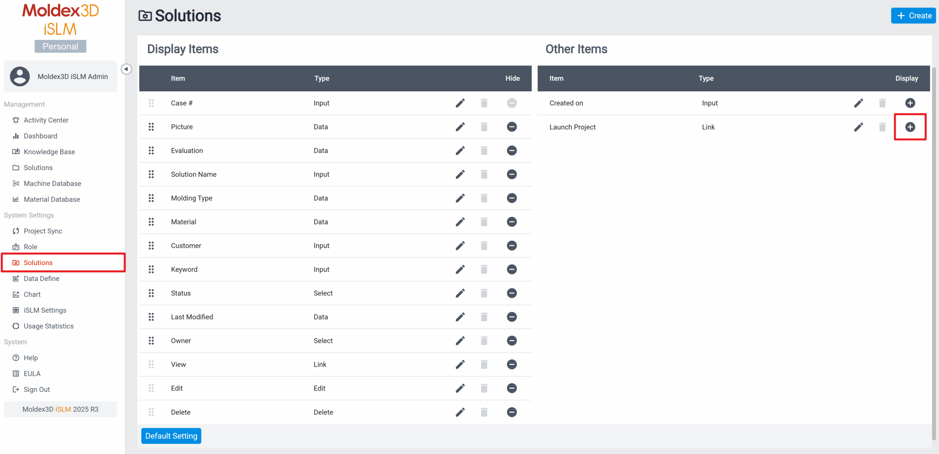
Task: Hide the Customer item with minus toggle
Action: click(x=512, y=246)
